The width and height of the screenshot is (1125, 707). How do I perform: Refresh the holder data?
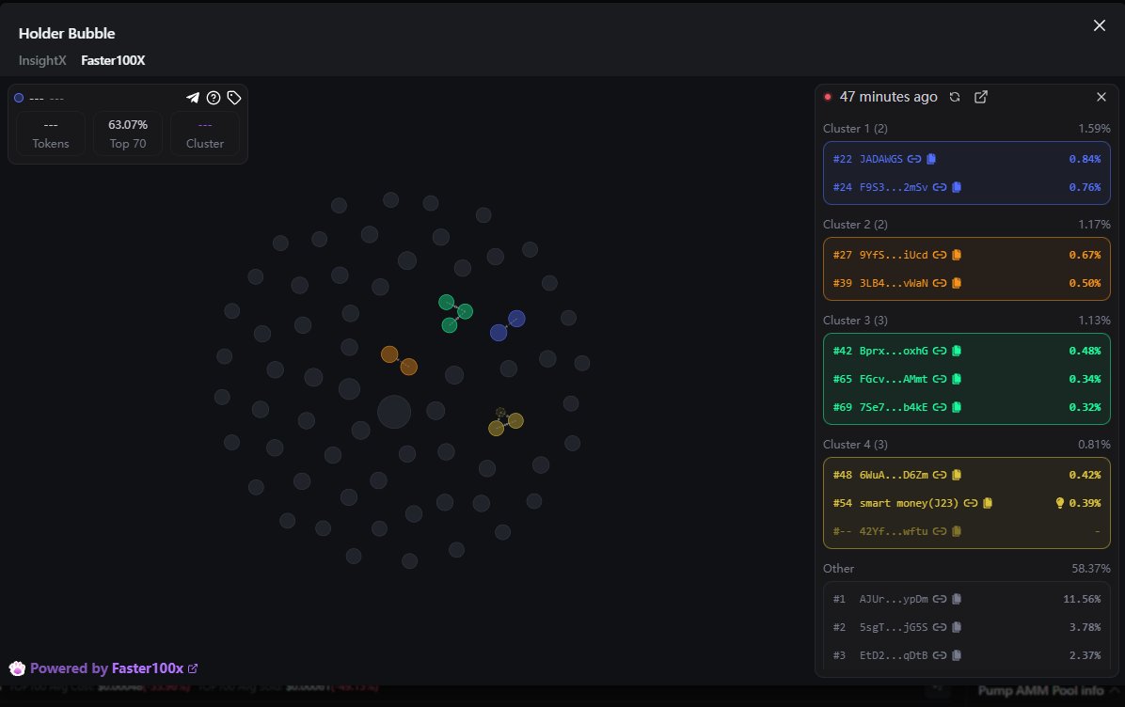tap(954, 97)
